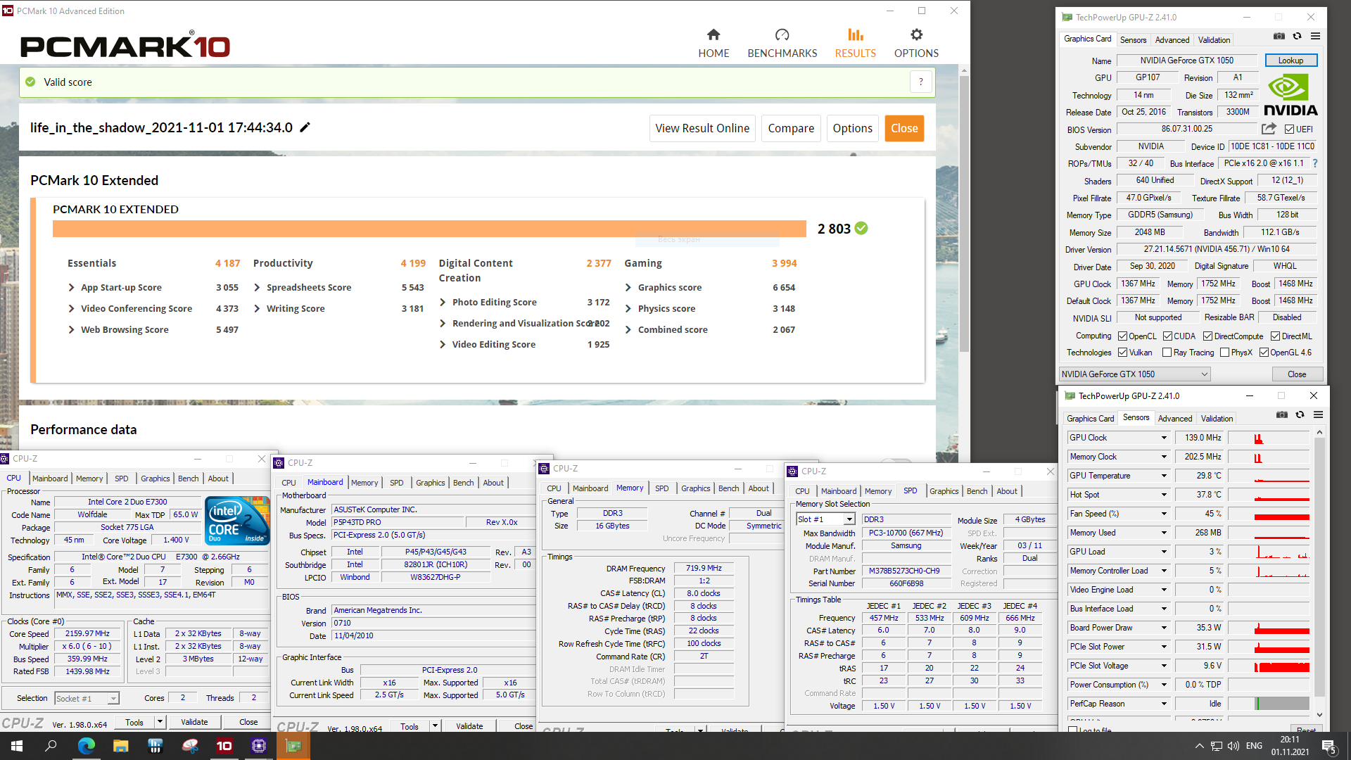Click Compare button
Screen dimensions: 1351x760
point(791,128)
